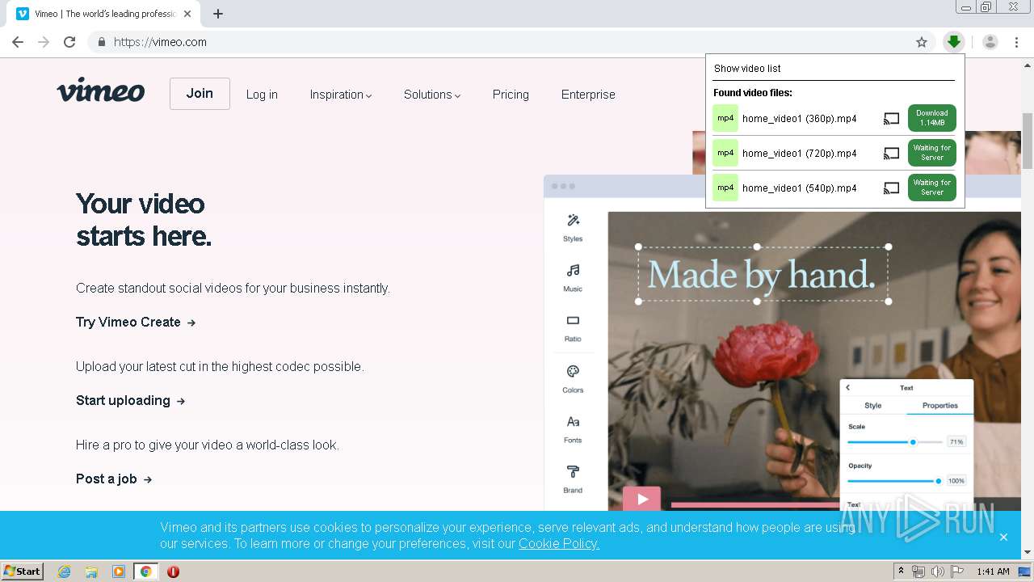This screenshot has width=1034, height=582.
Task: Open volume control in system tray
Action: [937, 571]
